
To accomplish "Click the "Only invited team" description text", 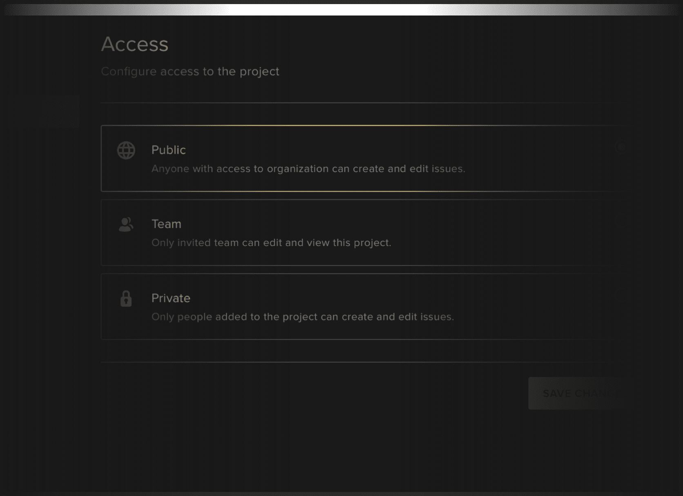I will click(271, 243).
